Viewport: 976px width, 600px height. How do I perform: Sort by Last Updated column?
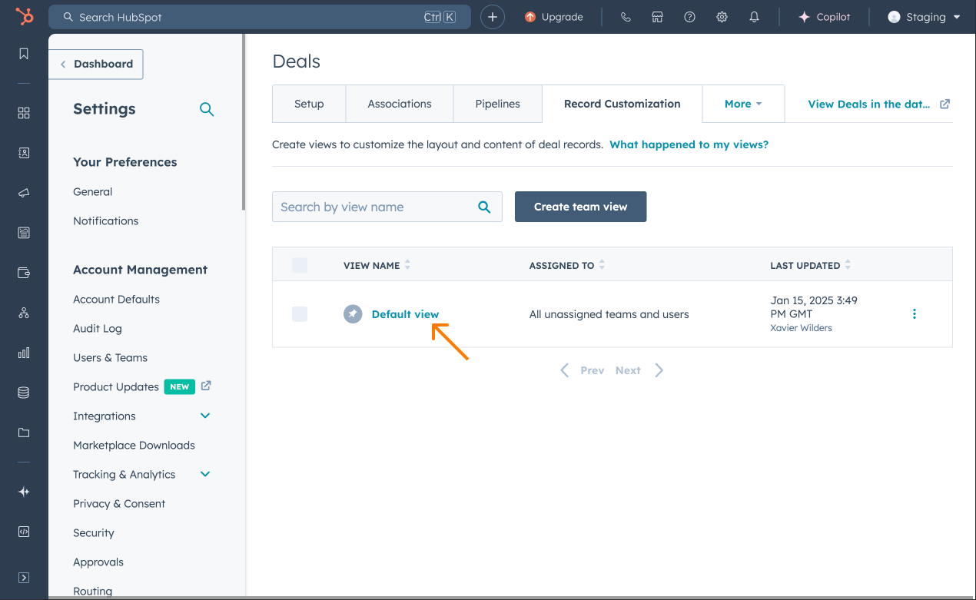(x=811, y=265)
